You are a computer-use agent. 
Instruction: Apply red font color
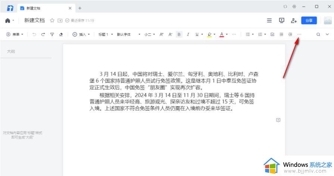pyautogui.click(x=222, y=35)
